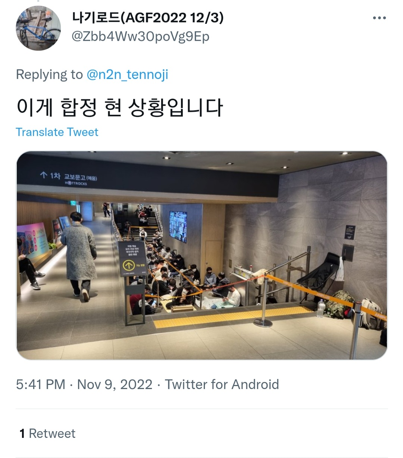Open the attached subway stairway photo
Screen dimensions: 403x458
coord(202,255)
